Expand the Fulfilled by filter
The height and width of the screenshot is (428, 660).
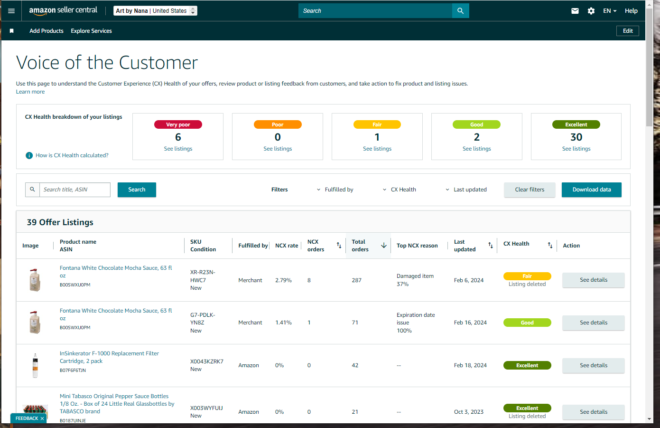point(335,190)
